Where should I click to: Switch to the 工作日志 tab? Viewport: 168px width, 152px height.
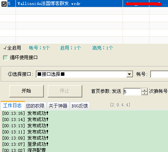tap(12, 106)
